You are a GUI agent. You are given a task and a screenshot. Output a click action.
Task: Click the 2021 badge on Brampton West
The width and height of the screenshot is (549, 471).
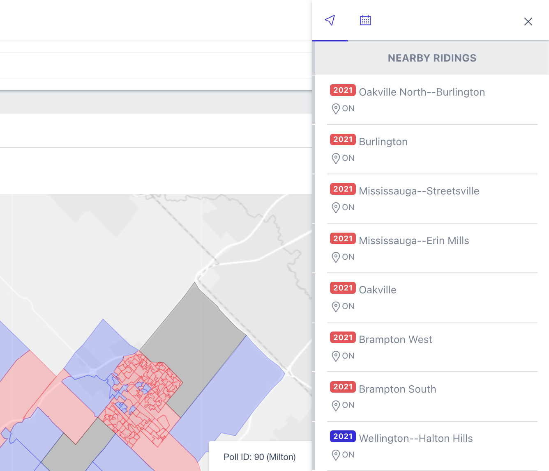coord(343,337)
